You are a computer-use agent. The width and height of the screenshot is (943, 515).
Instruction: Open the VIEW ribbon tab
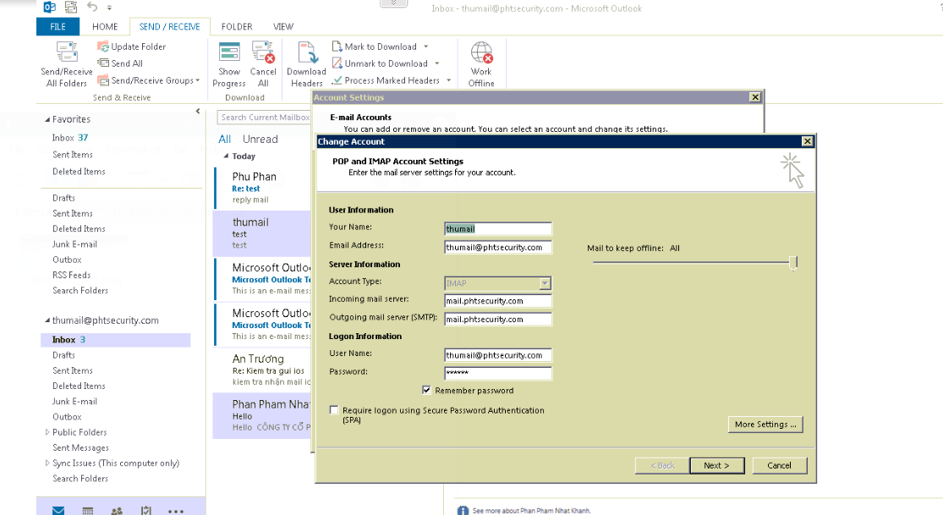click(283, 26)
